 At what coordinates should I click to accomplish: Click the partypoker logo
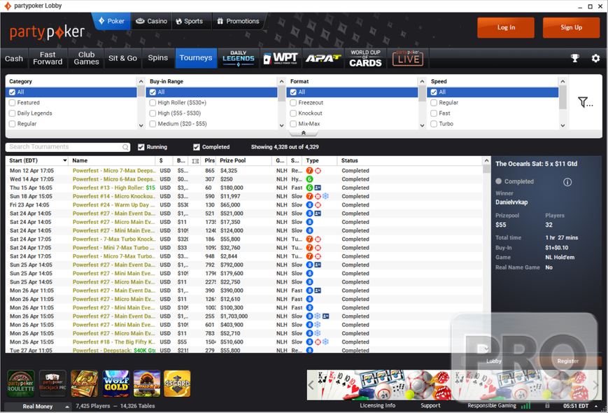pyautogui.click(x=47, y=32)
